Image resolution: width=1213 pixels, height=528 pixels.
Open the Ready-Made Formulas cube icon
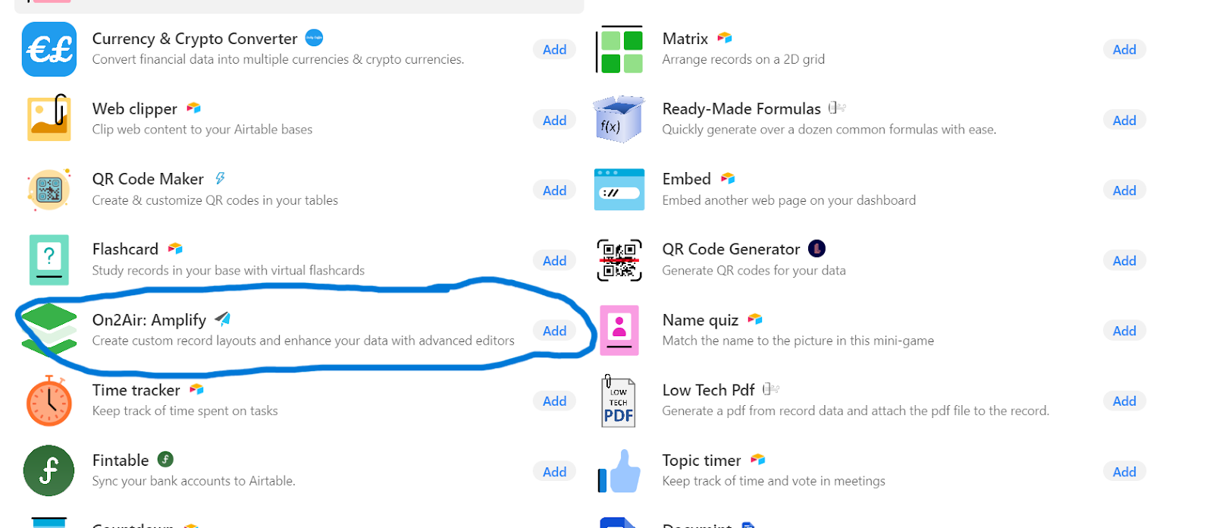pos(619,119)
